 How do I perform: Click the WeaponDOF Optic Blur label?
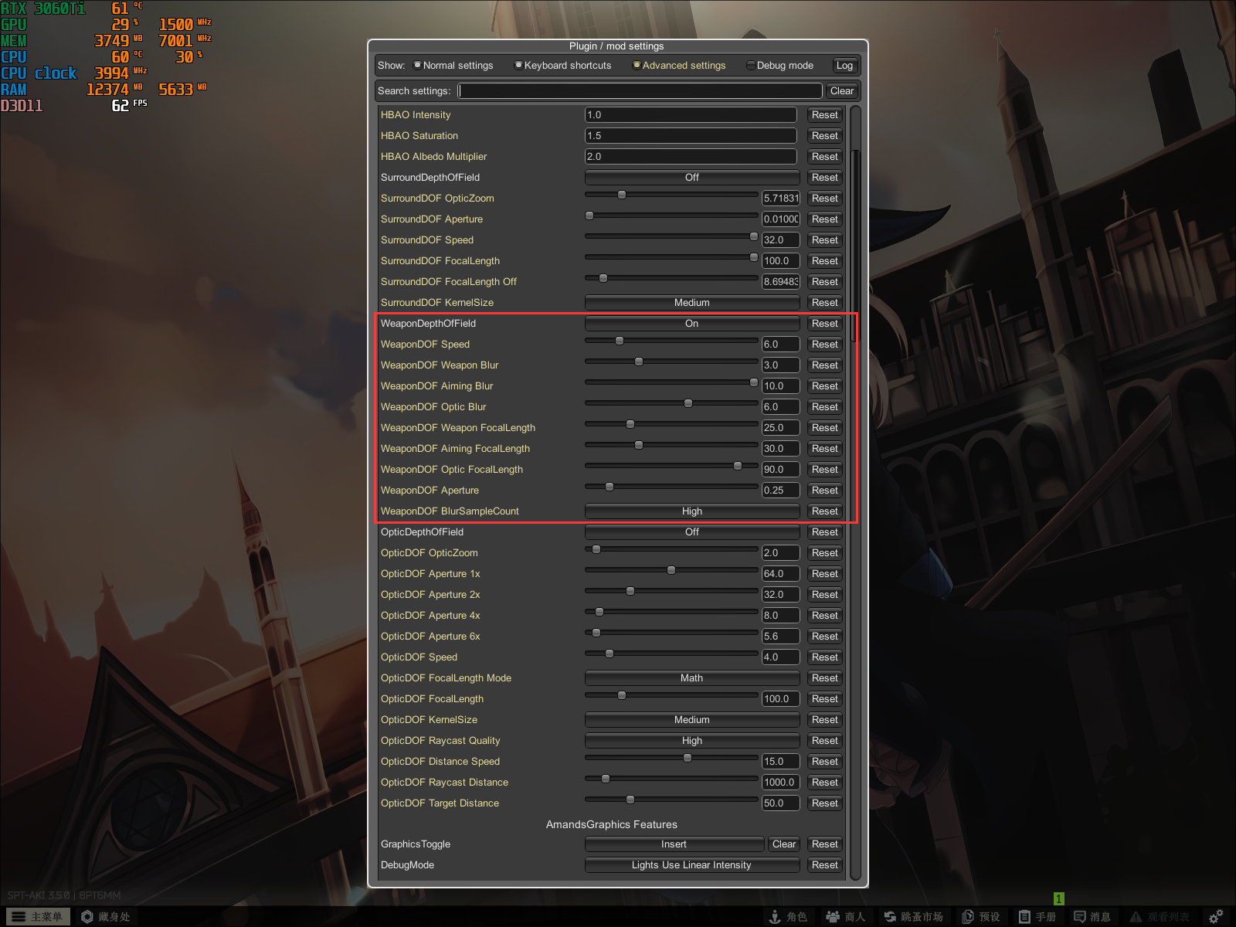[x=433, y=407]
